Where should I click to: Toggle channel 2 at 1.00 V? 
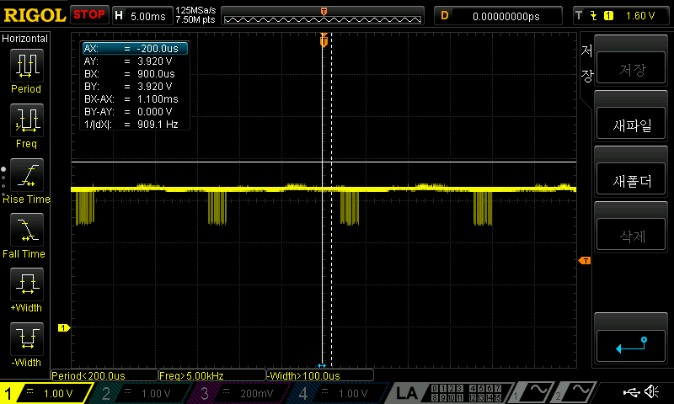coord(142,393)
